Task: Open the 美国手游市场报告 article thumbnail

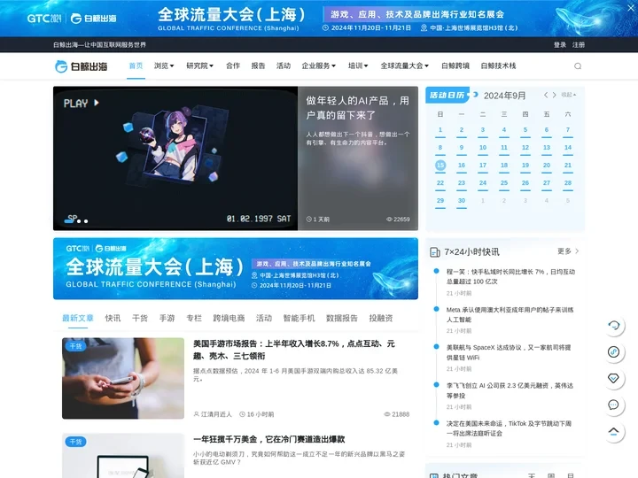Action: [123, 378]
